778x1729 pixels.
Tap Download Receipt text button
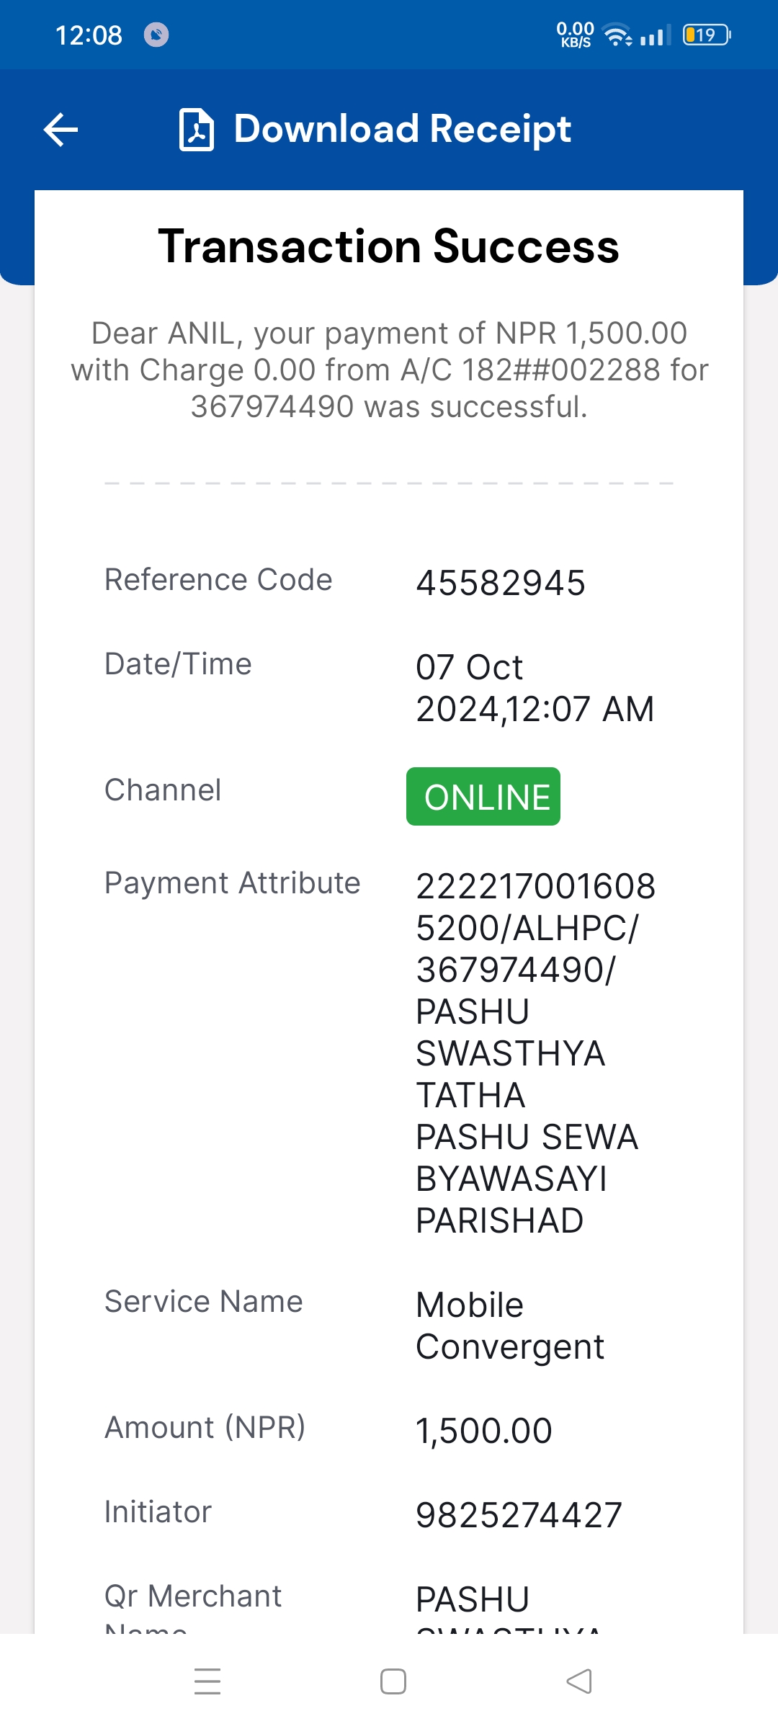coord(402,129)
